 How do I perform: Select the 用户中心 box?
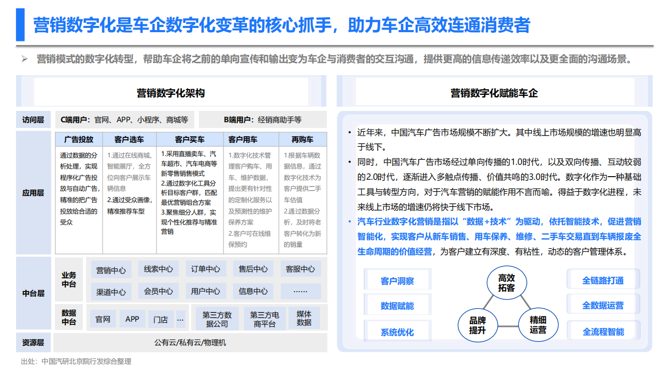tap(206, 291)
